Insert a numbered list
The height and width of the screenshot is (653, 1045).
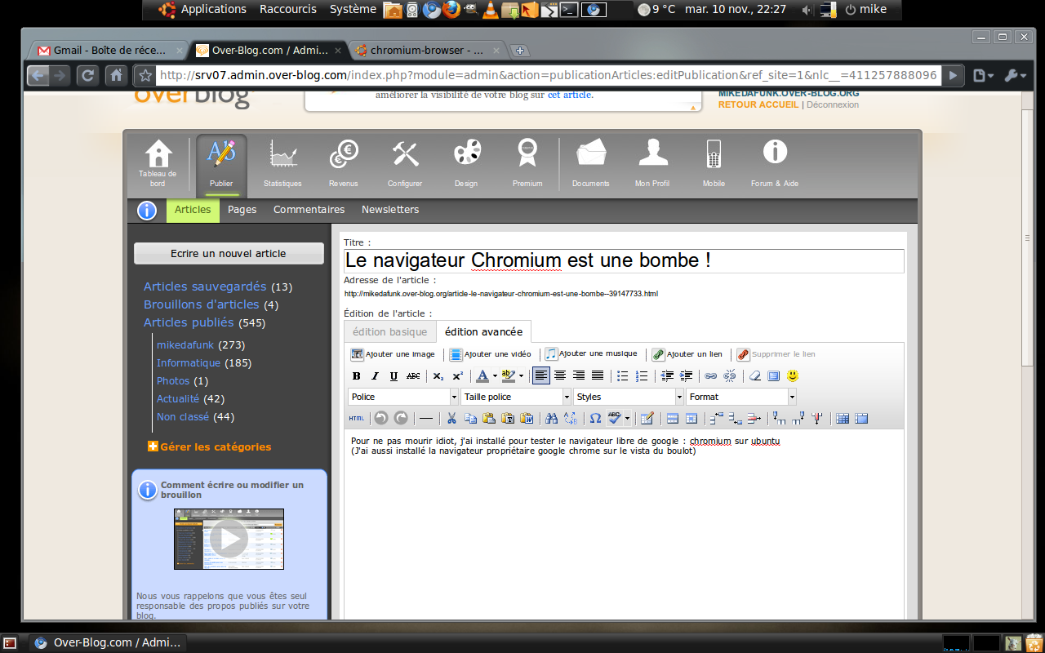[x=642, y=376]
